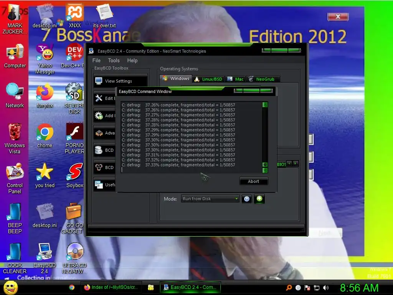Click the Add New Entry toolbox button
Image resolution: width=393 pixels, height=295 pixels.
(105, 116)
